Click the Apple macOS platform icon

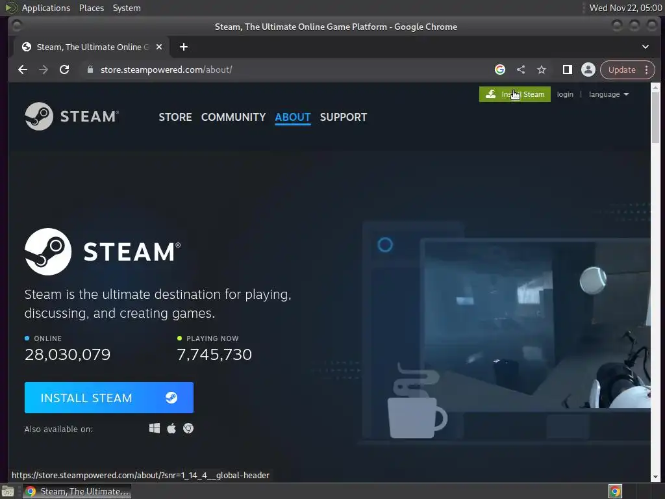[171, 428]
